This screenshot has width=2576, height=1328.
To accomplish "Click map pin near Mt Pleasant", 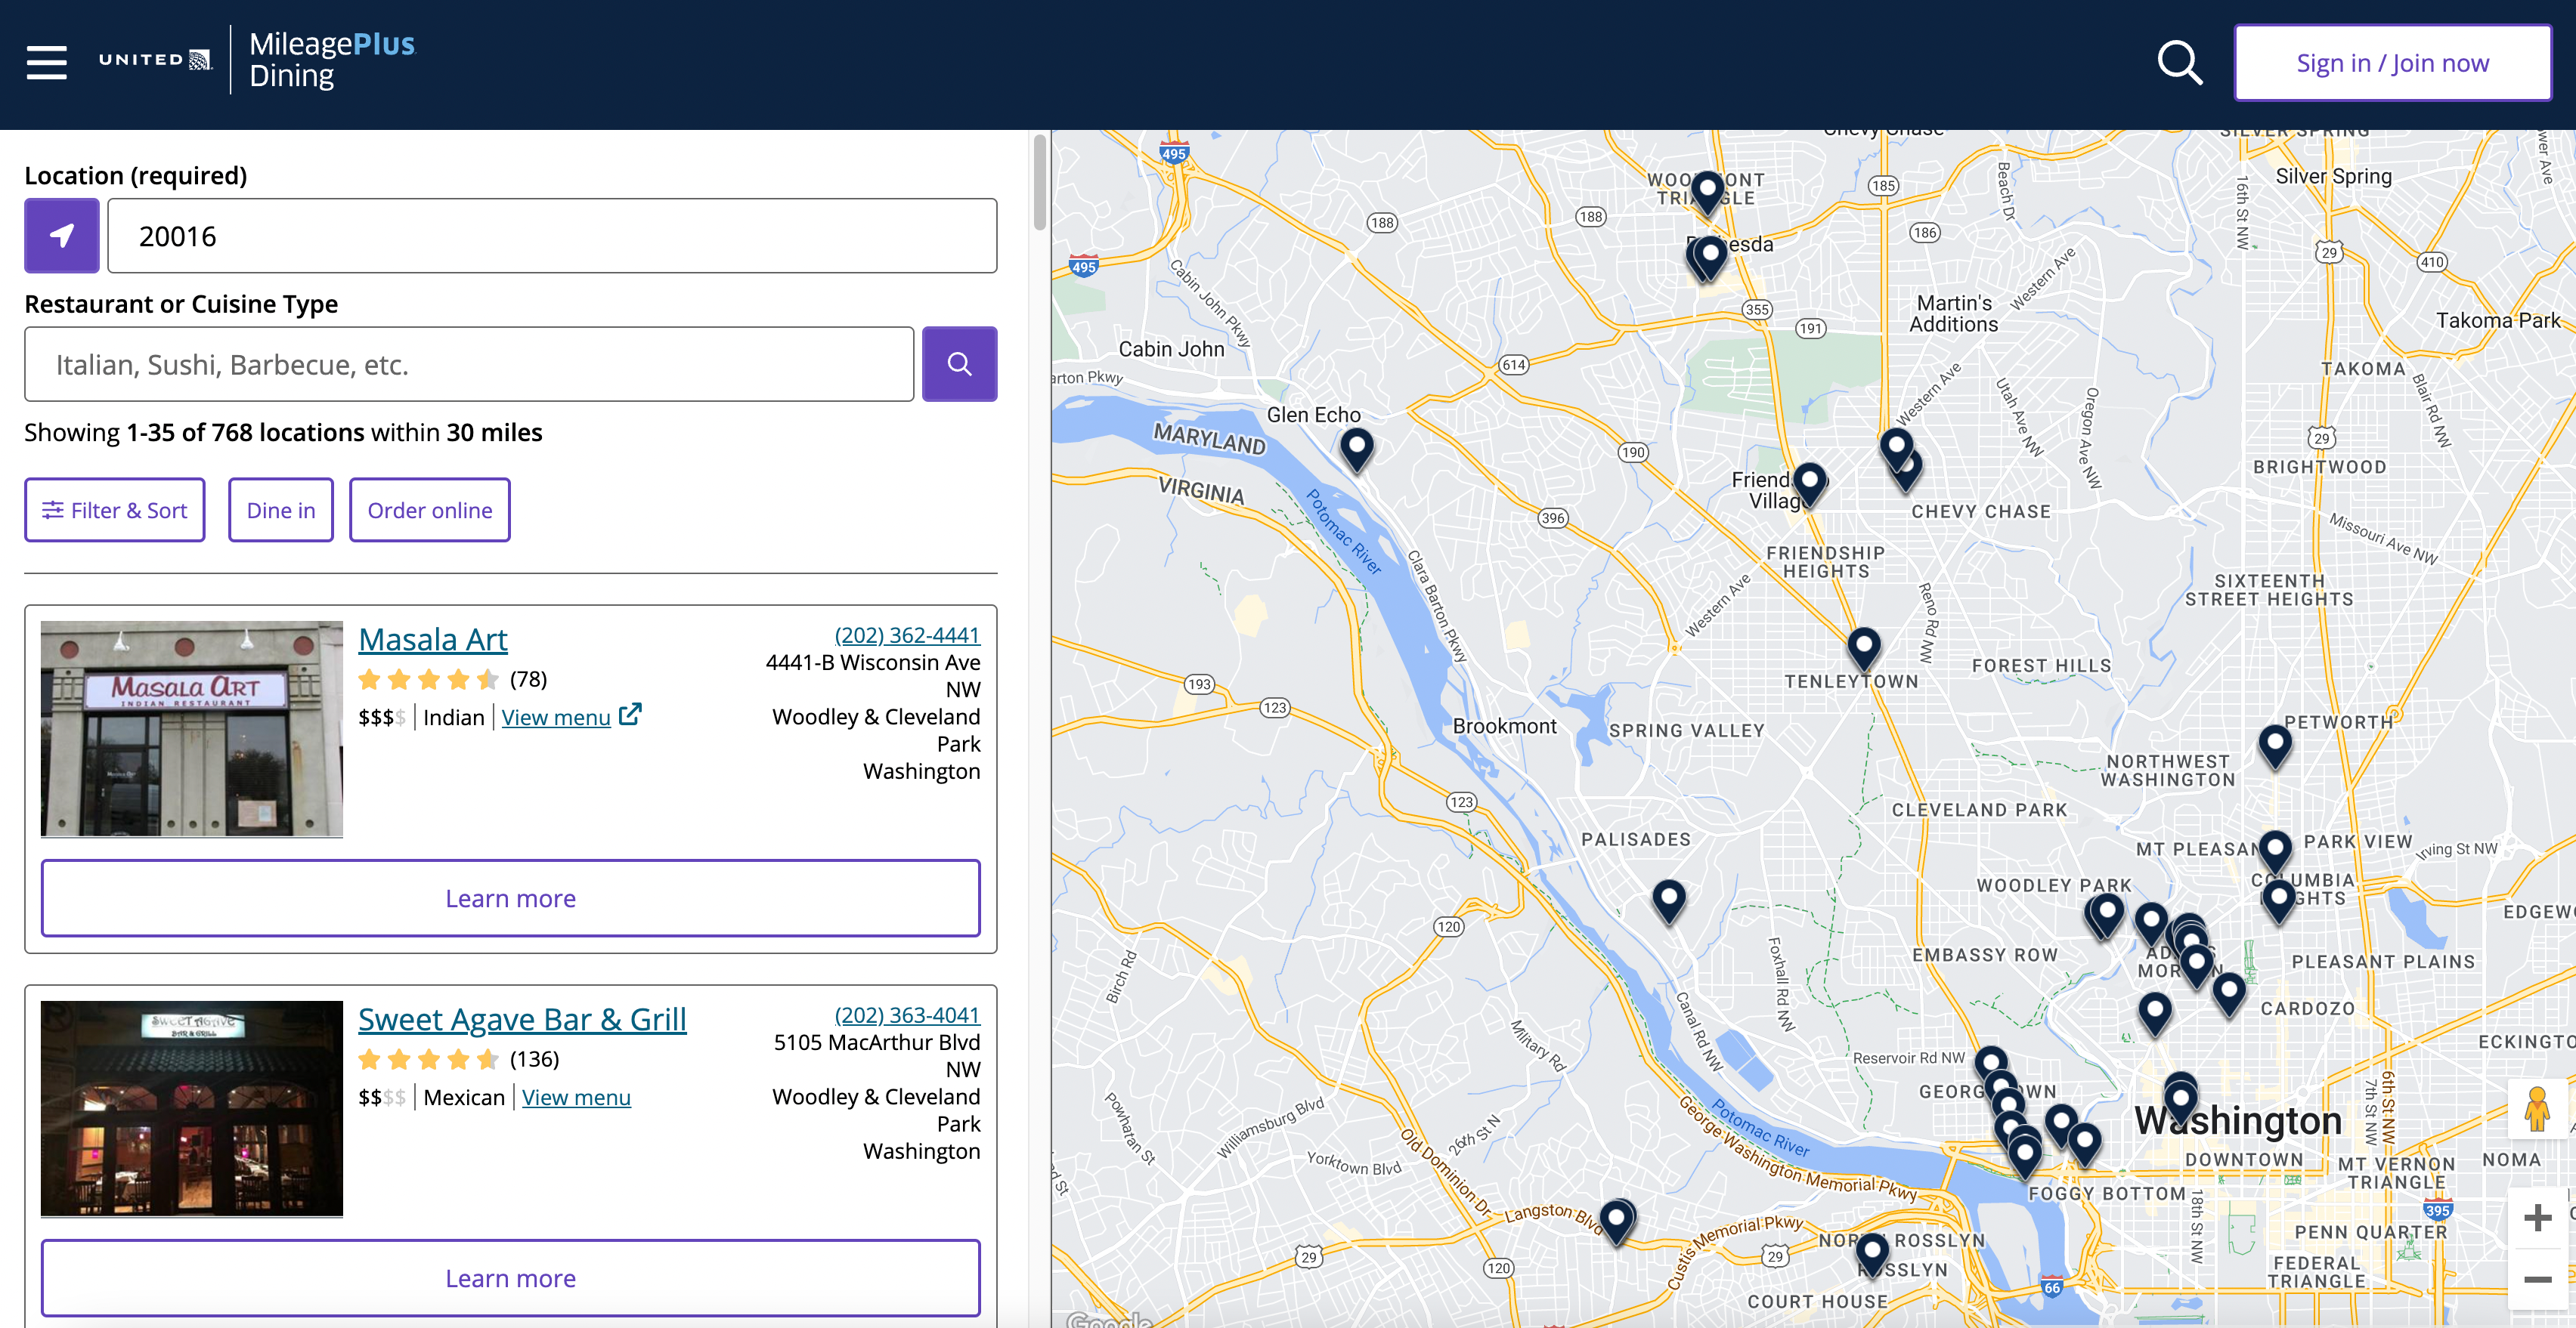I will click(x=2275, y=852).
